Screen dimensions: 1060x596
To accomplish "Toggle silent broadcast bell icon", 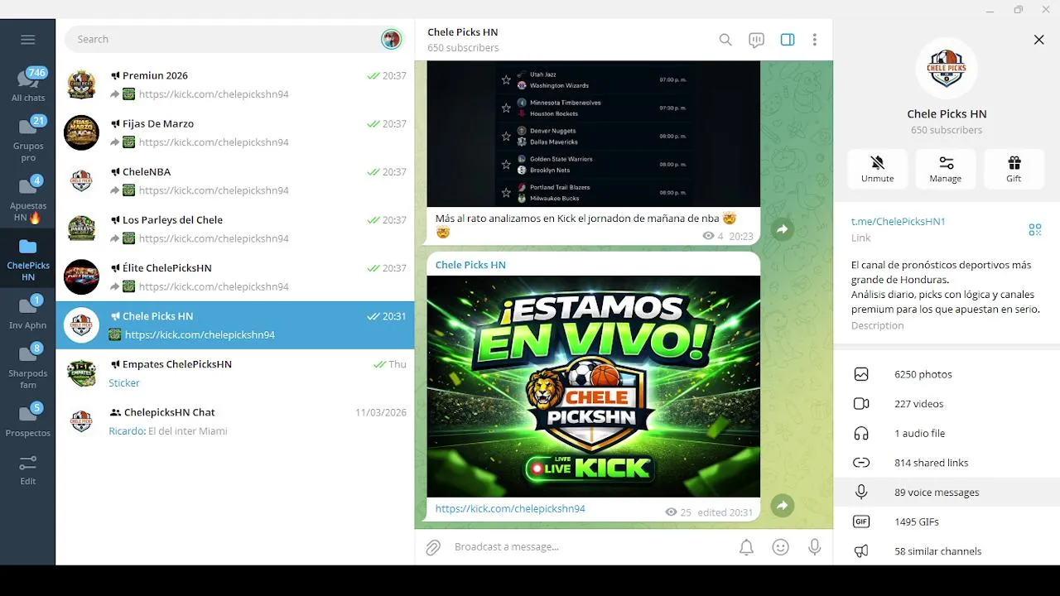I will click(746, 547).
